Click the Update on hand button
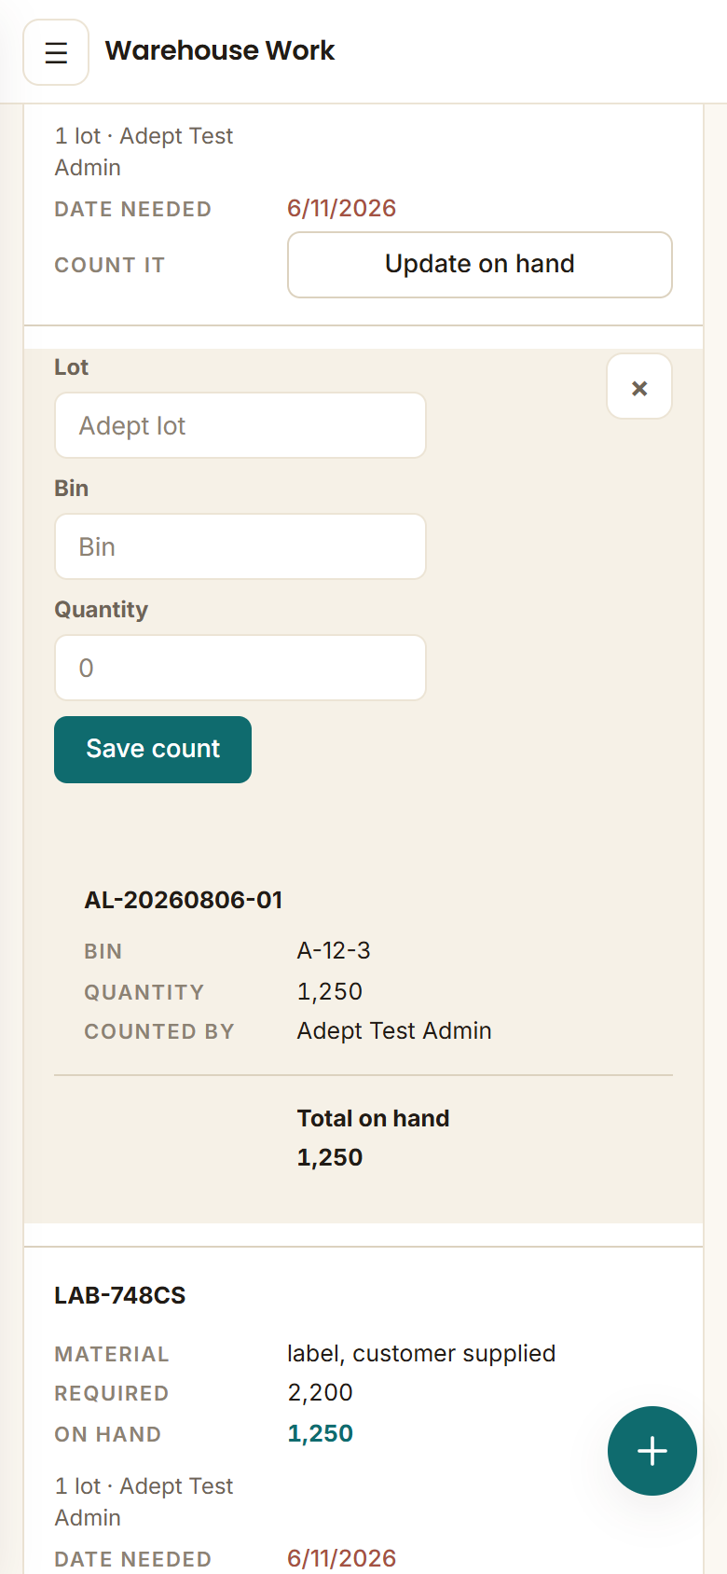727x1574 pixels. tap(480, 265)
